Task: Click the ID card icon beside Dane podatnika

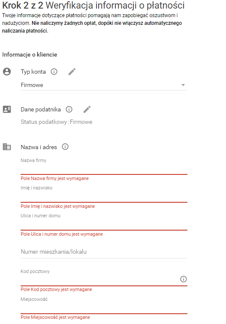Action: click(x=7, y=109)
